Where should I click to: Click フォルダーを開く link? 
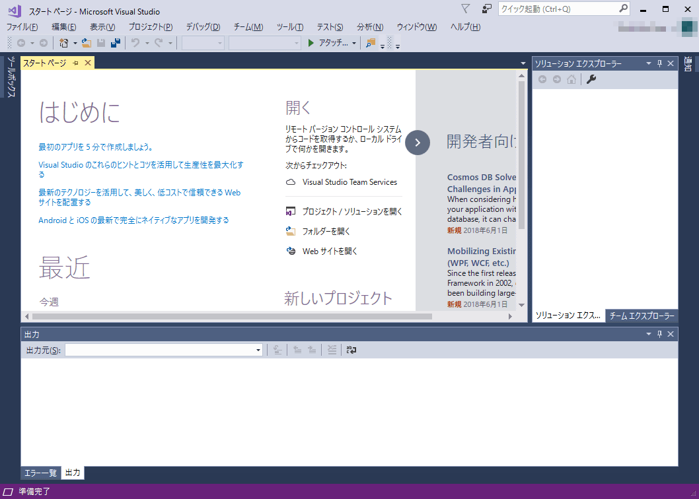(326, 231)
